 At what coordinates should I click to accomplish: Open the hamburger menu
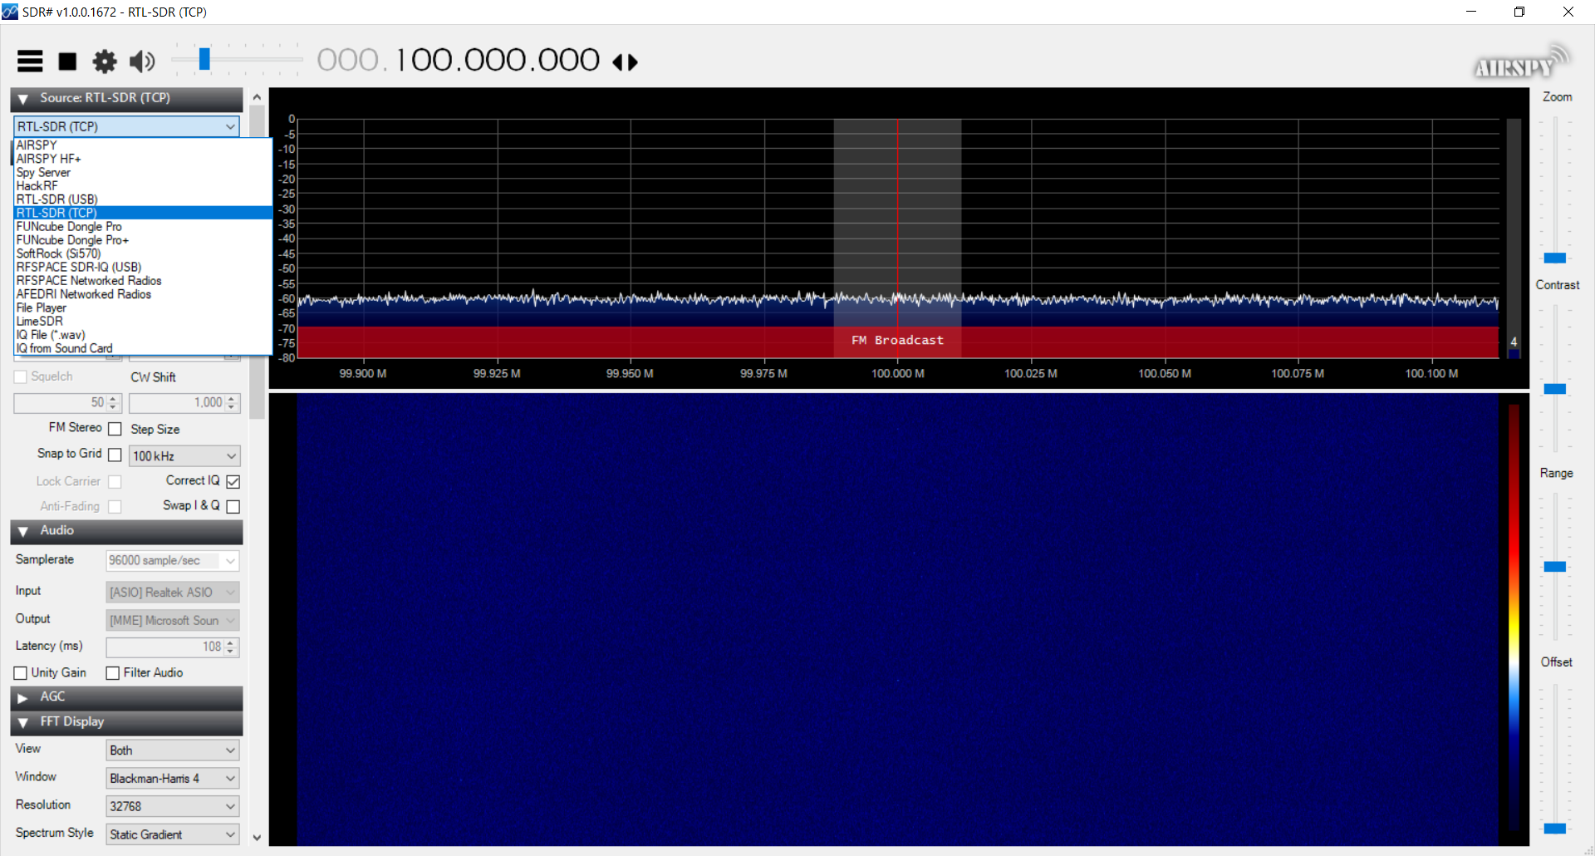[30, 61]
